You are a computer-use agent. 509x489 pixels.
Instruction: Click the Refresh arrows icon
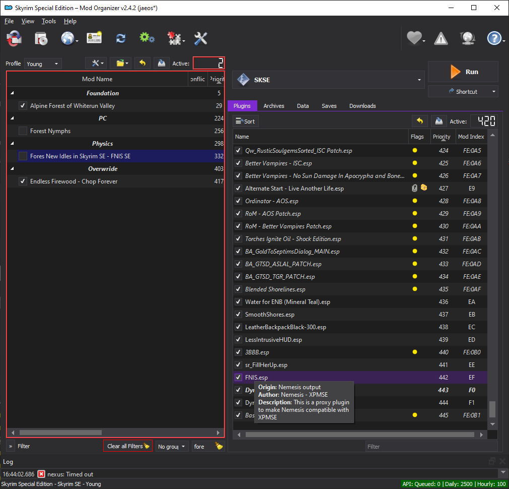[121, 38]
